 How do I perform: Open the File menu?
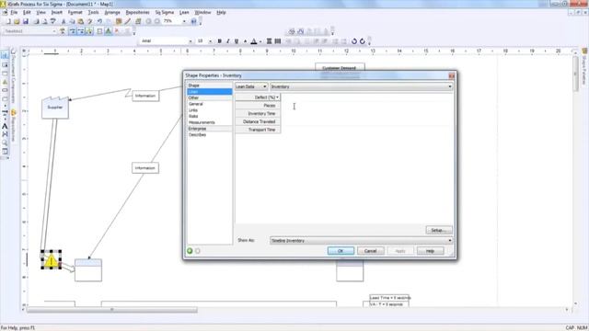[14, 12]
